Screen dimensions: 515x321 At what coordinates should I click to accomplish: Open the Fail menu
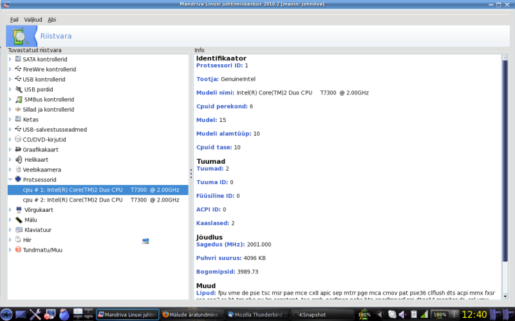[x=14, y=20]
